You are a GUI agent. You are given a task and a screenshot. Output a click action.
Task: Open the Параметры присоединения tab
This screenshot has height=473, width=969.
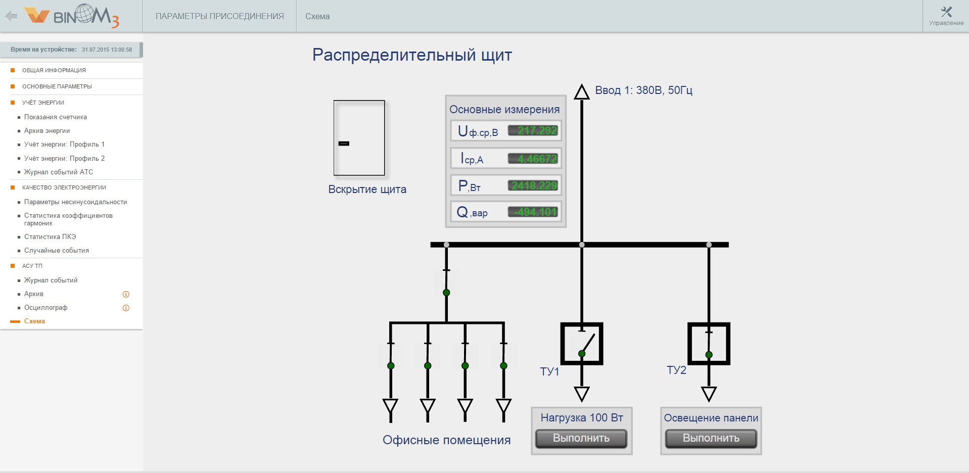pos(220,16)
